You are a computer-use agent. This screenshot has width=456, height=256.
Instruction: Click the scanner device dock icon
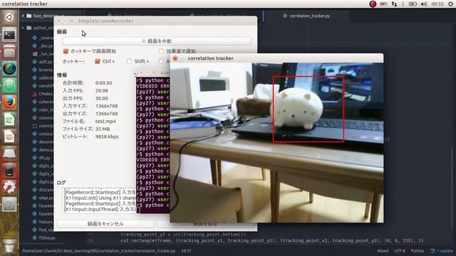[9, 154]
